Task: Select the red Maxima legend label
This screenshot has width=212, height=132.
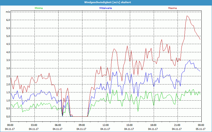Action: [x=172, y=8]
